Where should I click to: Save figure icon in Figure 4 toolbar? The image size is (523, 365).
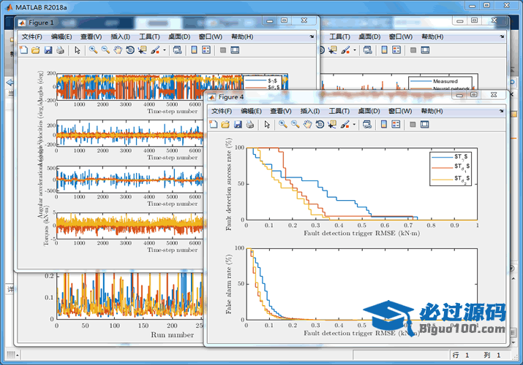(238, 124)
